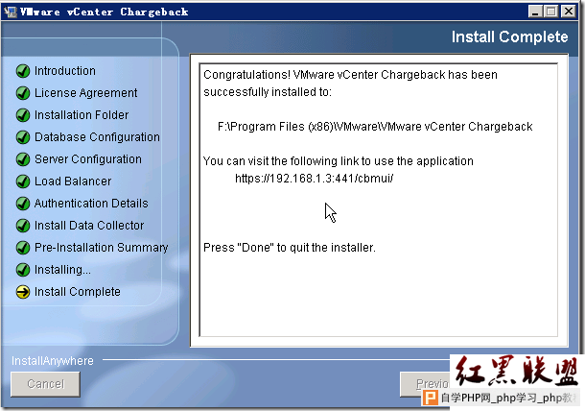The width and height of the screenshot is (585, 411).
Task: Click the check icon beside Installing...
Action: [23, 270]
